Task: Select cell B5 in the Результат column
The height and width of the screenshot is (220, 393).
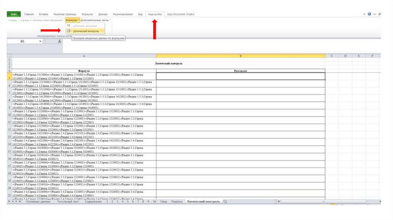Action: pos(241,76)
